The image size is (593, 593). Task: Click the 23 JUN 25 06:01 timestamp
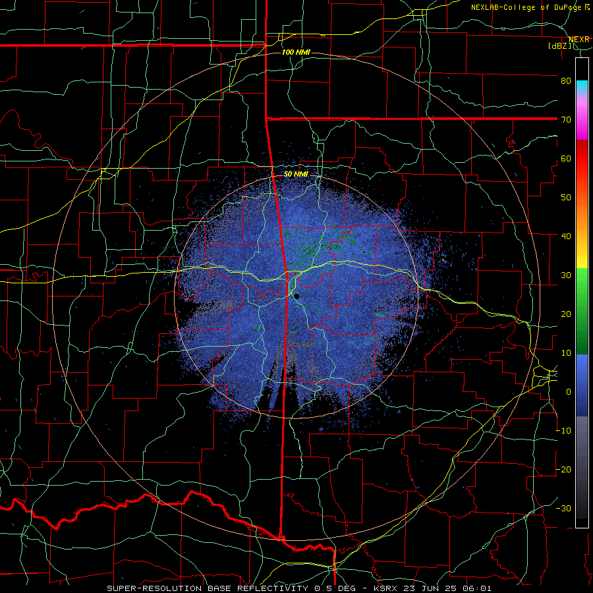tap(448, 588)
